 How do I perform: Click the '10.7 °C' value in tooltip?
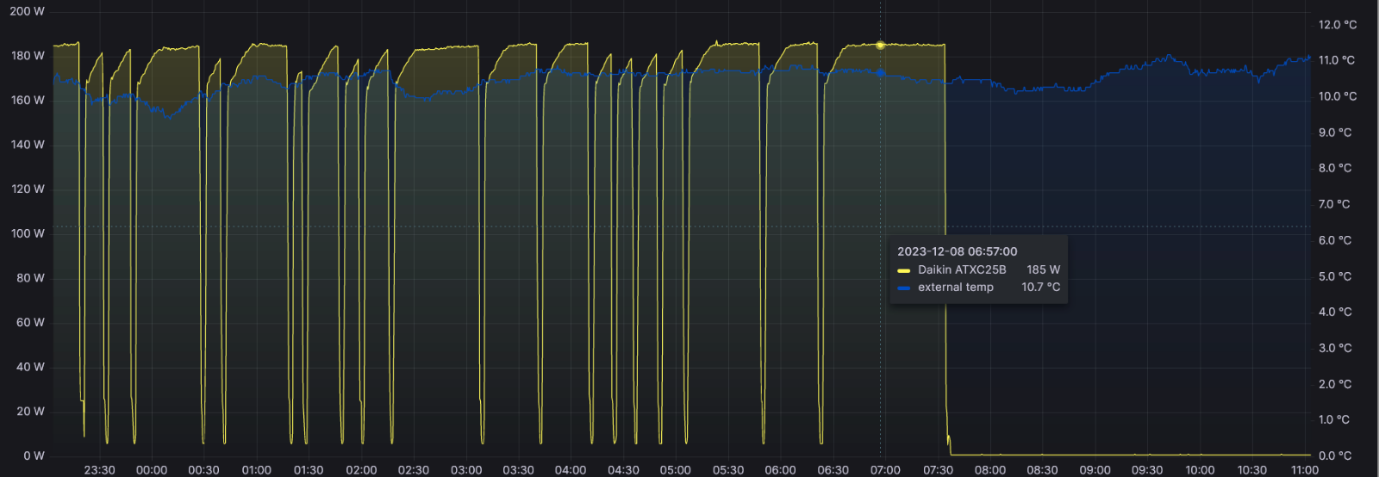pyautogui.click(x=1040, y=287)
